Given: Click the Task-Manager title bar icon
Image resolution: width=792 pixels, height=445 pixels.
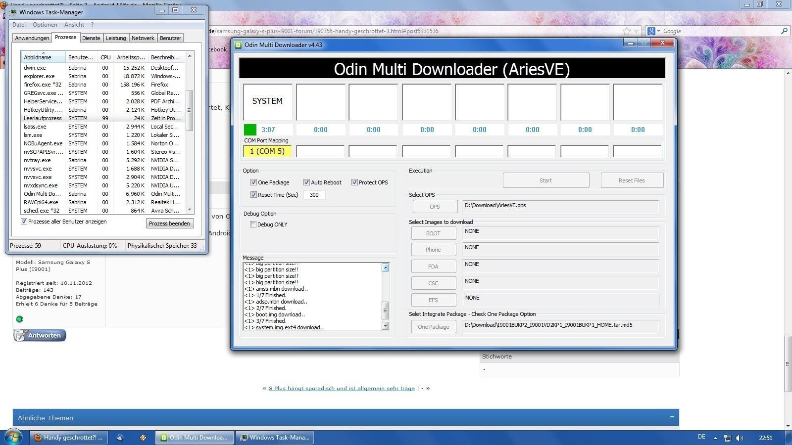Looking at the screenshot, I should point(13,12).
